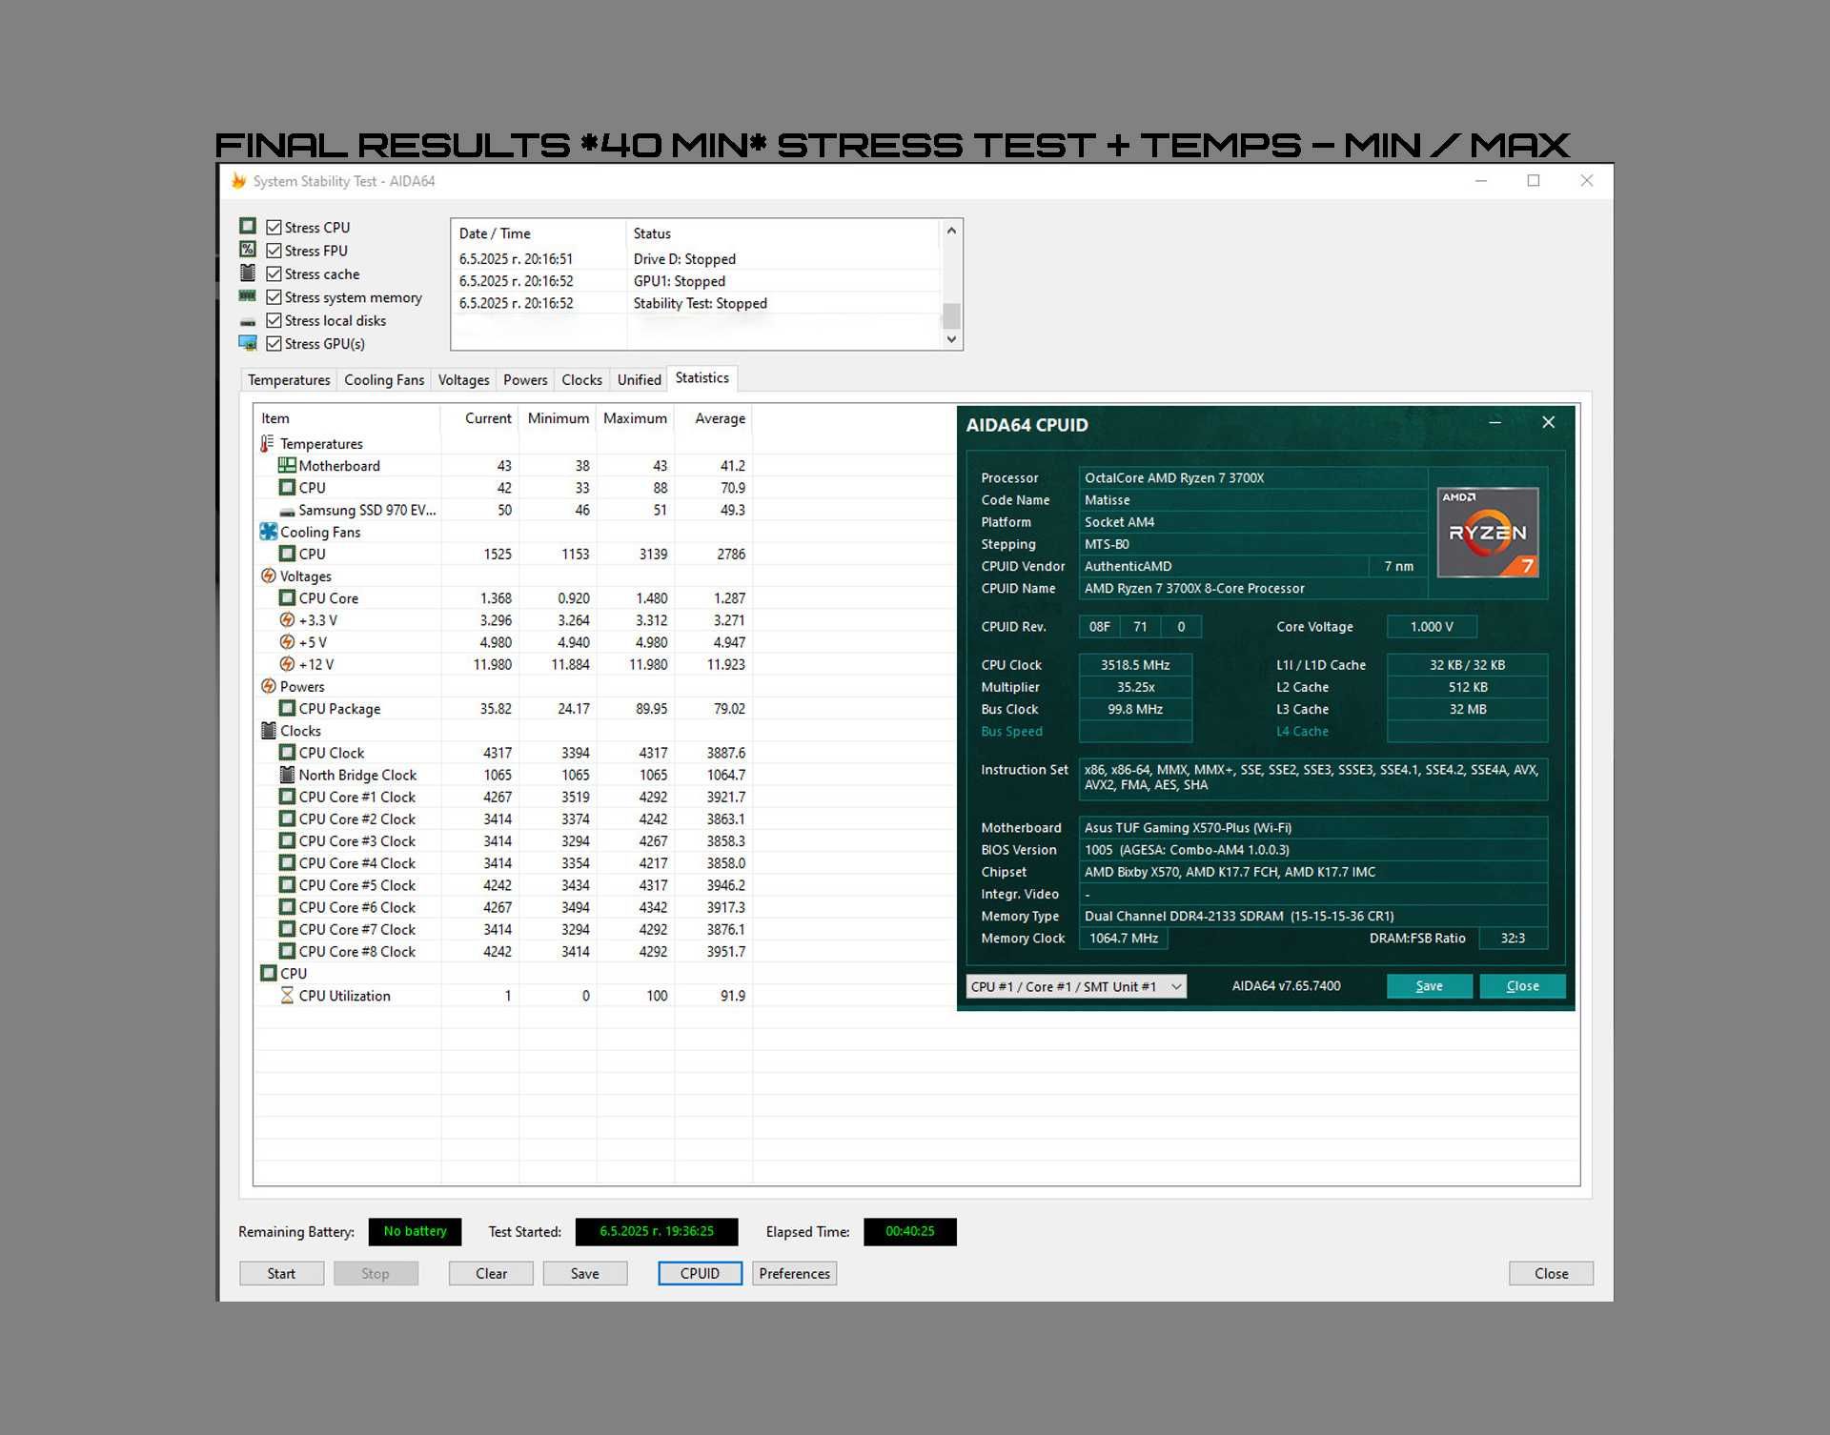The height and width of the screenshot is (1435, 1830).
Task: Click the Date / Time log column header
Action: pos(539,233)
